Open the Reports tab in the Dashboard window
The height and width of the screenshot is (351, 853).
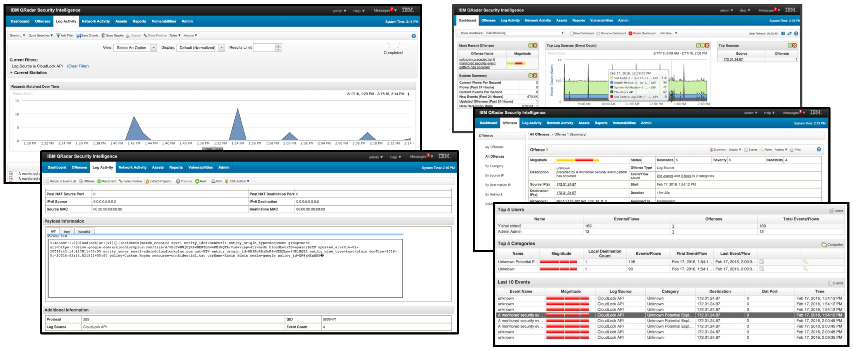pos(578,21)
